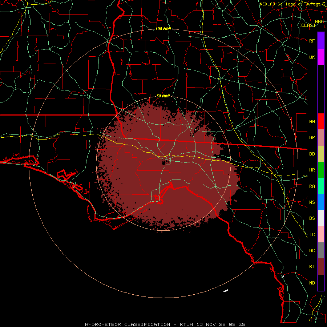The width and height of the screenshot is (327, 327).
Task: Click the KTLH station identifier
Action: pos(186,324)
